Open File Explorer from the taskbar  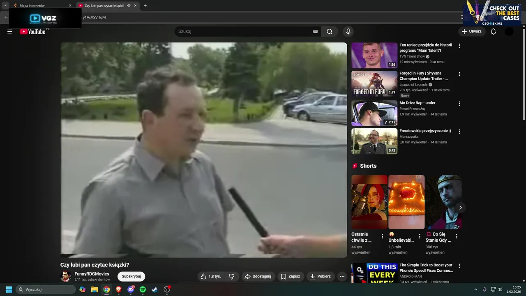[x=95, y=289]
